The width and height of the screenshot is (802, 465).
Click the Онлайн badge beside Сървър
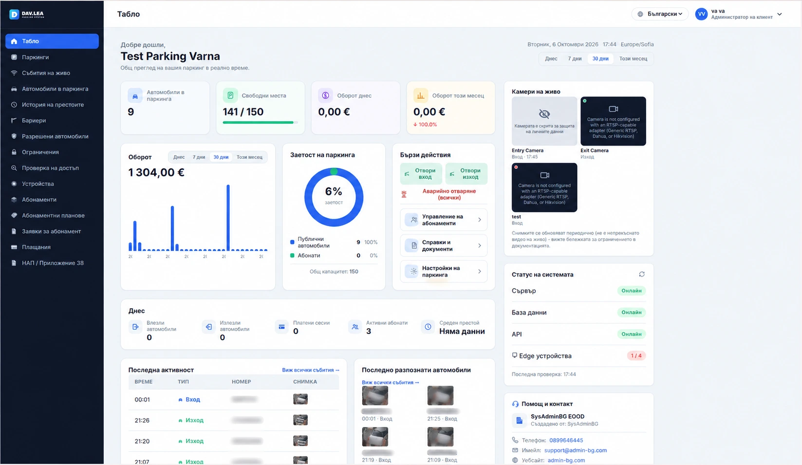pyautogui.click(x=632, y=291)
